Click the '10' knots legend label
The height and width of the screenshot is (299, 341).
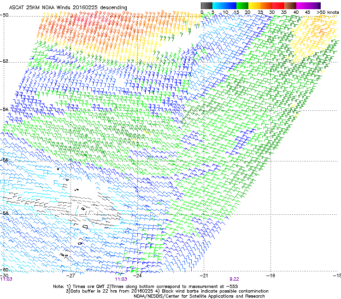coord(225,12)
